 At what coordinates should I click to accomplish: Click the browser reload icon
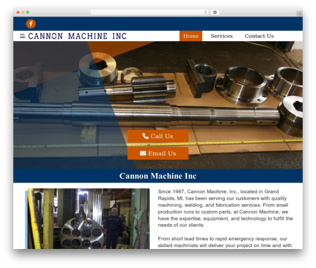tap(205, 12)
